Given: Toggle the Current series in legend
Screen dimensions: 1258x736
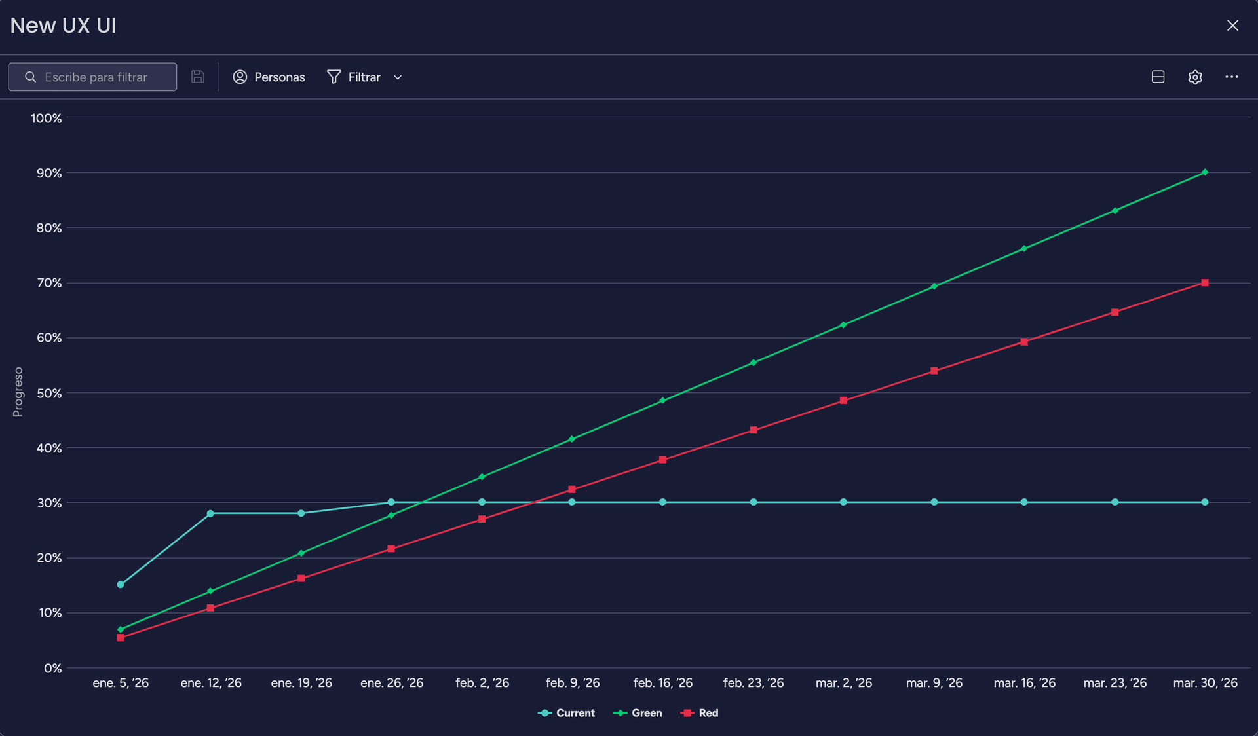Looking at the screenshot, I should pos(566,713).
